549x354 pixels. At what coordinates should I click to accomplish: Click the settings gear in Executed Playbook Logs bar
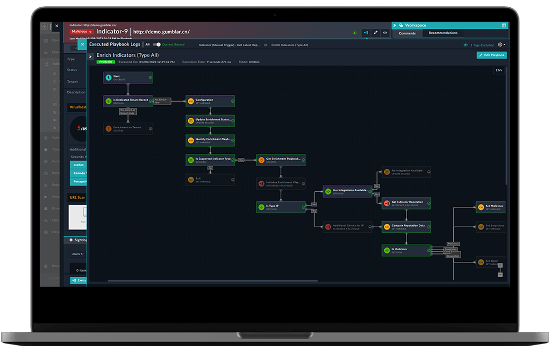(501, 44)
